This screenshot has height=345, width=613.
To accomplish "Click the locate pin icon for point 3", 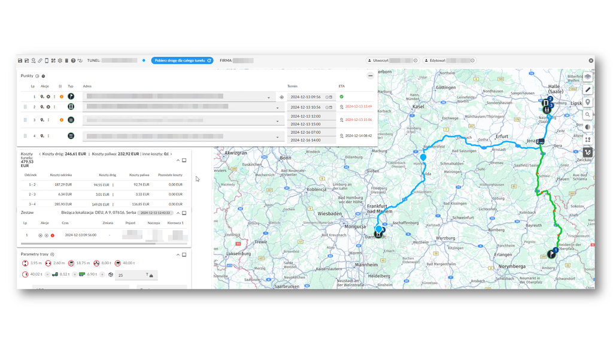I will (x=42, y=120).
